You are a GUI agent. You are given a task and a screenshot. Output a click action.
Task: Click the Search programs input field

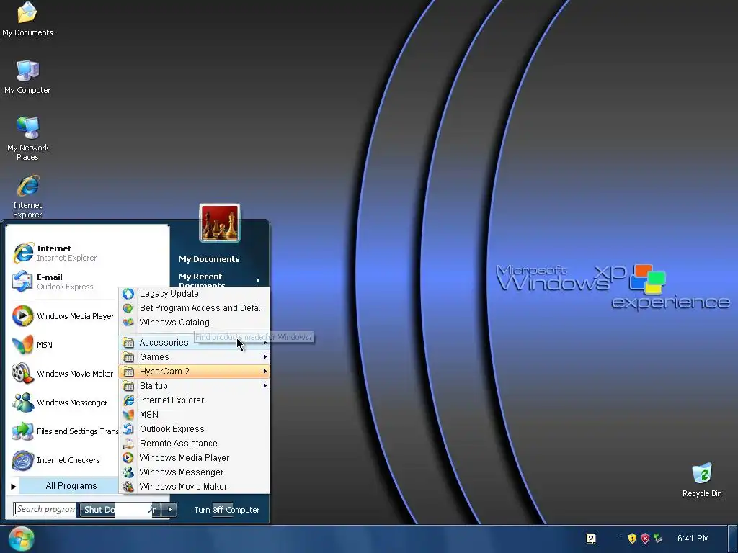(x=45, y=509)
